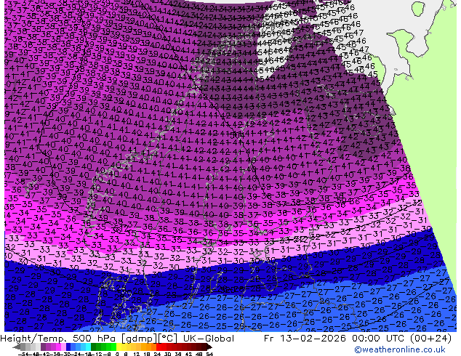Click the '54' label under the legend
This screenshot has height=356, width=461.
209,354
